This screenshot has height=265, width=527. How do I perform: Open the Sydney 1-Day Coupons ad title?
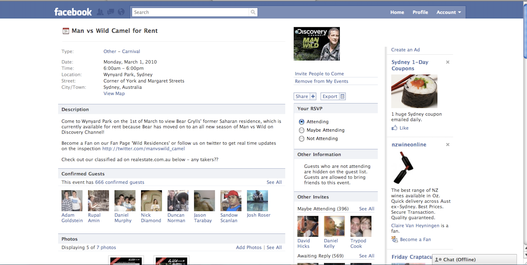410,65
